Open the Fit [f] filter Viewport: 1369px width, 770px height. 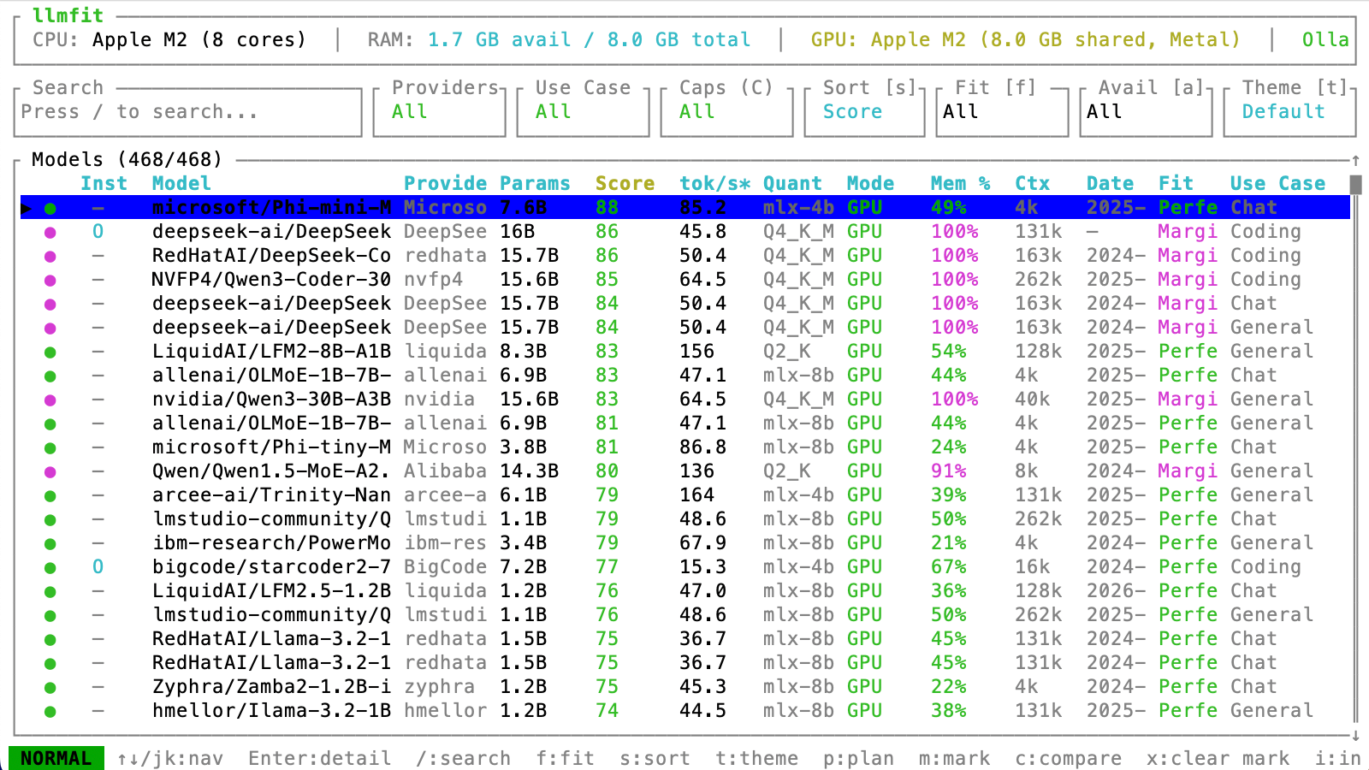click(x=1003, y=111)
